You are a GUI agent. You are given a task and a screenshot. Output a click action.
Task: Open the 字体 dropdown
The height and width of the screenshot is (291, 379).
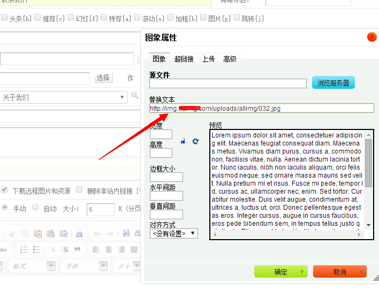click(86, 266)
